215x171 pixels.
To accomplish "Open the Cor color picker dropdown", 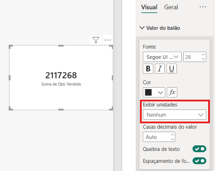I will coord(154,92).
